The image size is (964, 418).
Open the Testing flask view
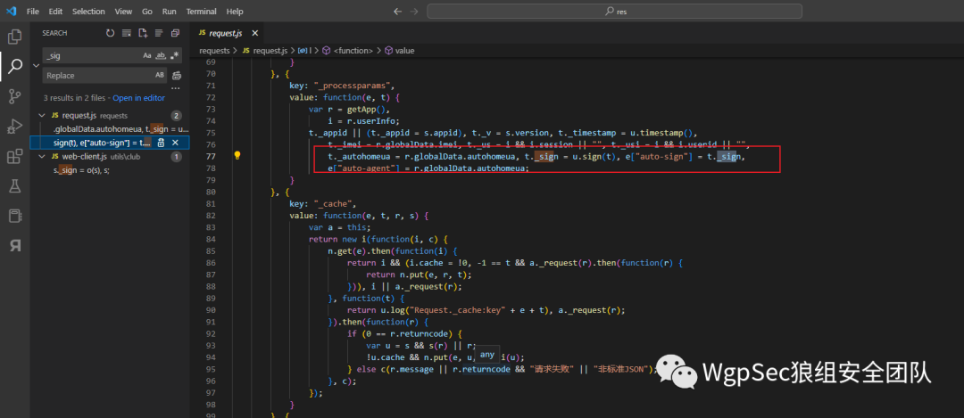[15, 186]
